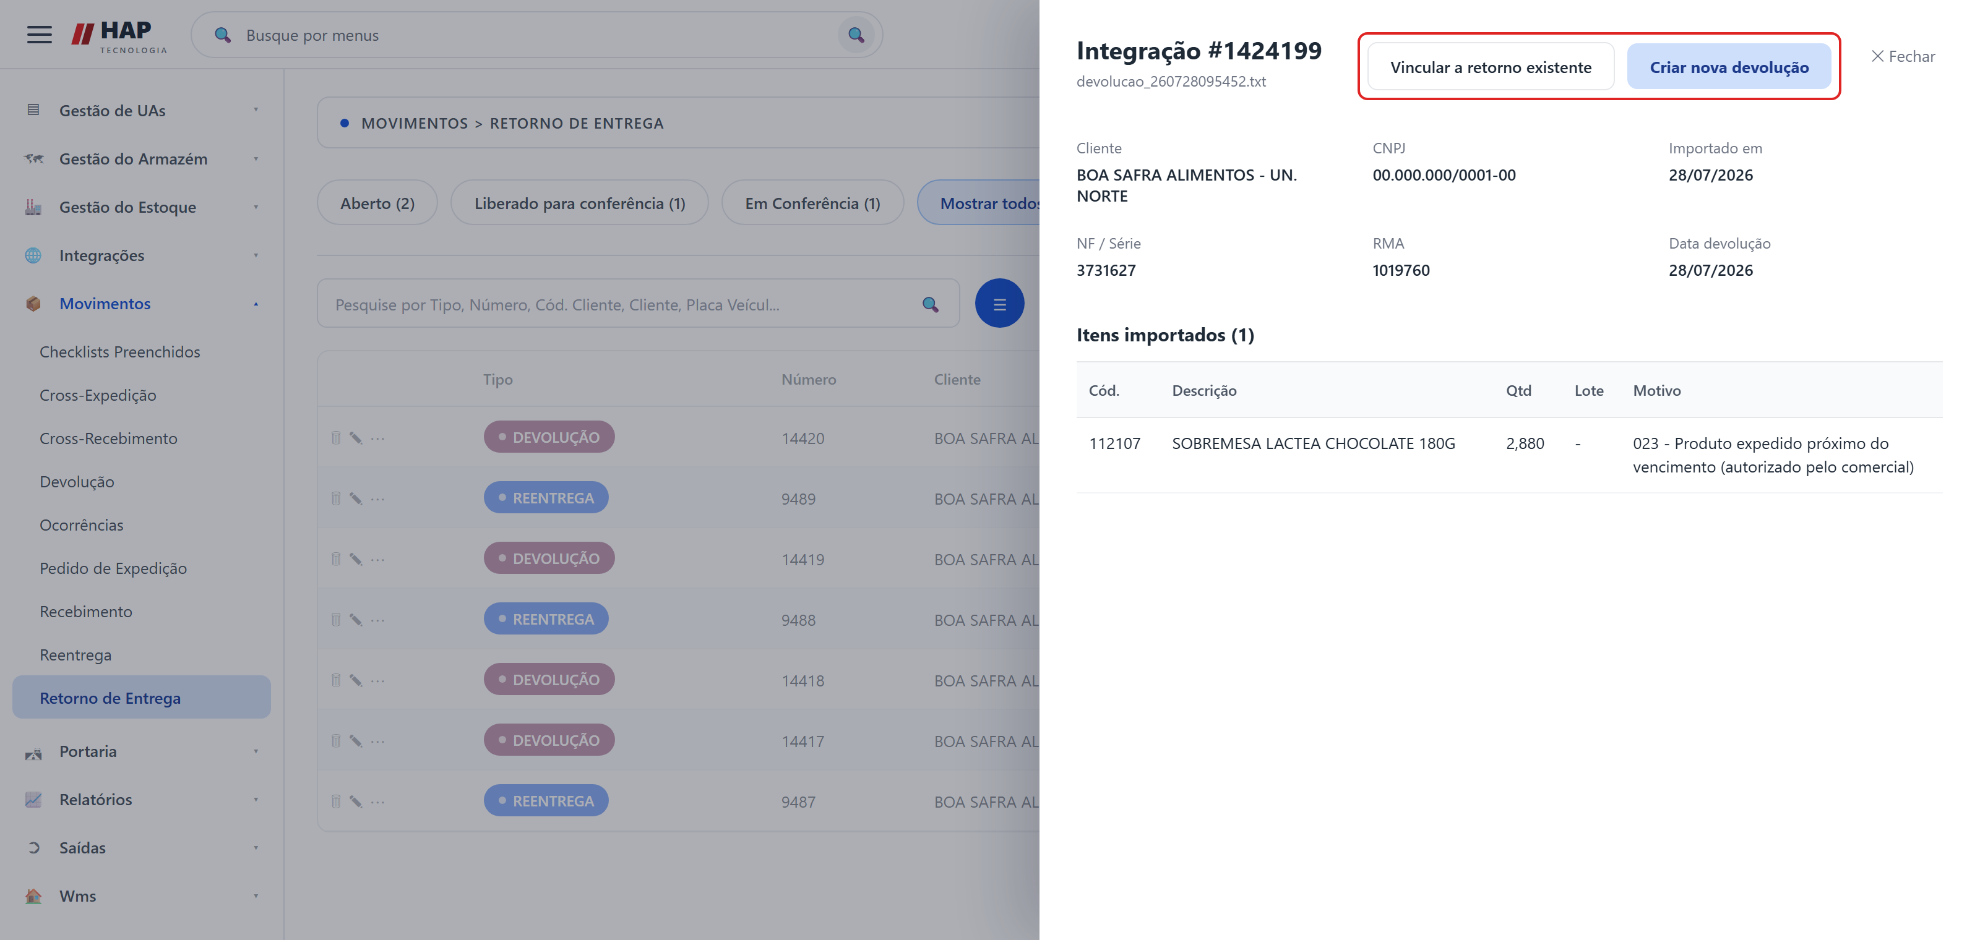
Task: Click Vincular a retorno existente button
Action: click(1491, 67)
